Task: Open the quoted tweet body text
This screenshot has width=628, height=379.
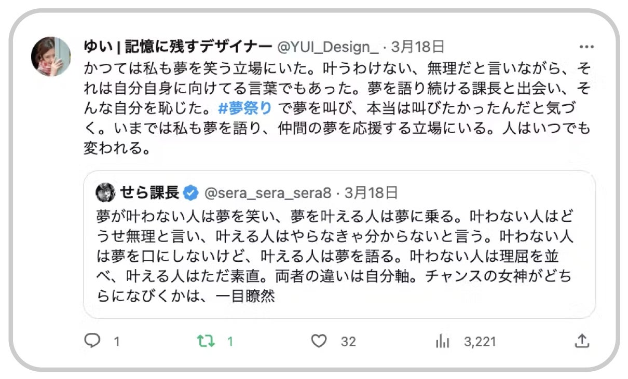Action: pos(335,256)
